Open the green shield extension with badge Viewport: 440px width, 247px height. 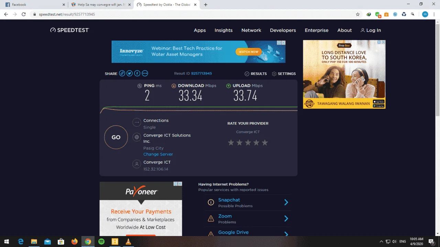click(x=377, y=14)
